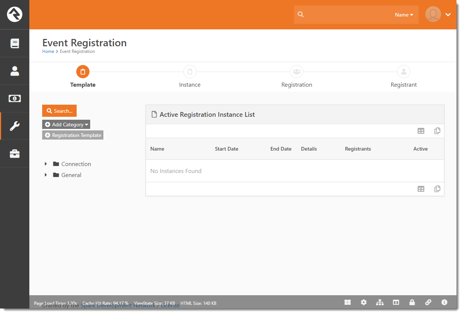Go to the Registrant wizard step label
The width and height of the screenshot is (462, 314).
click(x=404, y=85)
